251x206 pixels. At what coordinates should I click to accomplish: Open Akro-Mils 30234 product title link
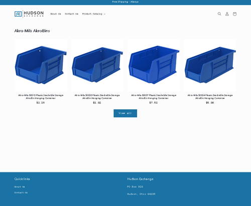click(x=210, y=97)
